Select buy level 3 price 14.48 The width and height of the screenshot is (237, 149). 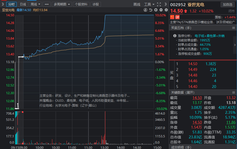(x=193, y=75)
